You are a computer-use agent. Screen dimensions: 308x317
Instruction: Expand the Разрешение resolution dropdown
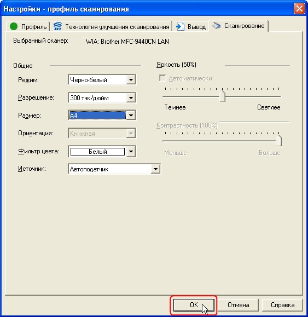point(131,98)
